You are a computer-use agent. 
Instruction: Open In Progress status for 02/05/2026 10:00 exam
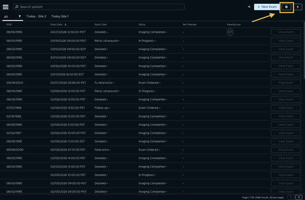[147, 175]
